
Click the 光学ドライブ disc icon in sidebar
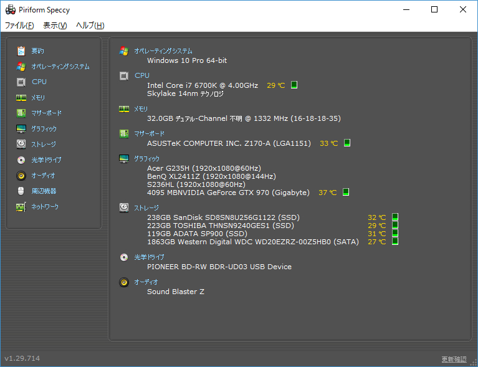(x=21, y=160)
